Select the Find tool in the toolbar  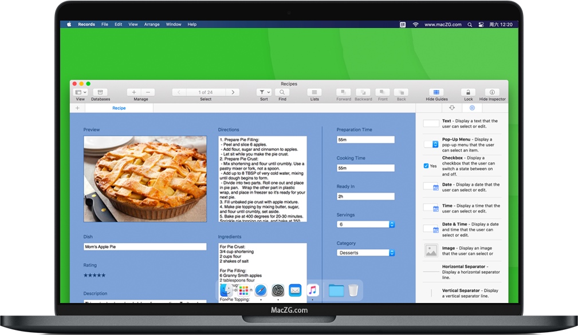(282, 92)
